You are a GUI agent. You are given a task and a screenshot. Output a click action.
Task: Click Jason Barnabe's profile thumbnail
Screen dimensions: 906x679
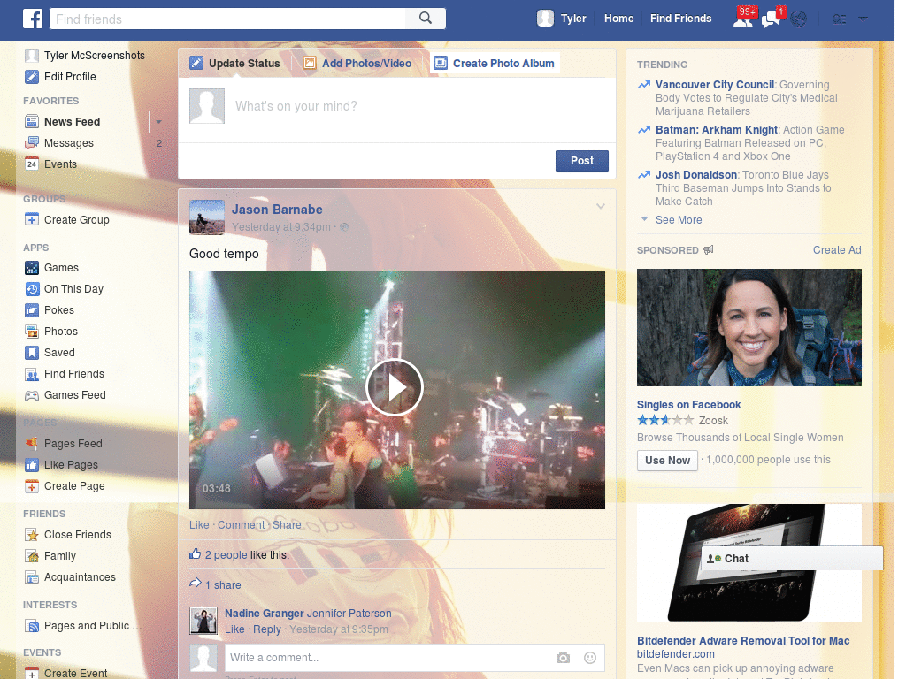click(207, 217)
